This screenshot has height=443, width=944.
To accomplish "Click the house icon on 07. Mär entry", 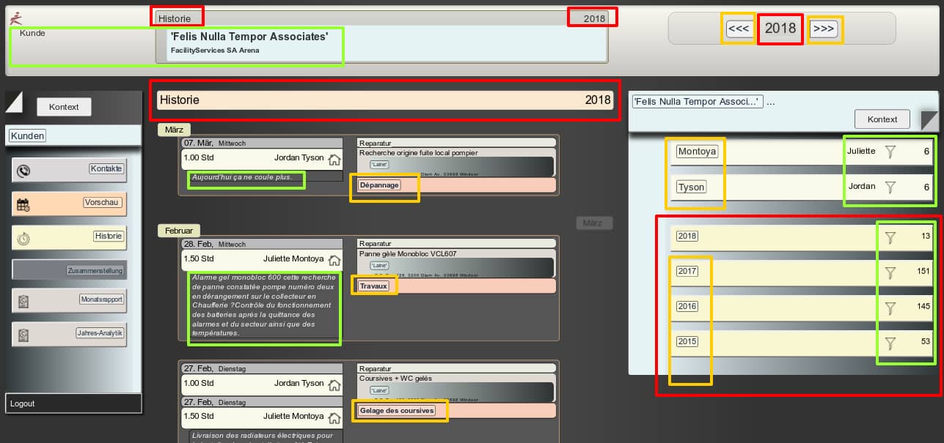I will pyautogui.click(x=334, y=160).
